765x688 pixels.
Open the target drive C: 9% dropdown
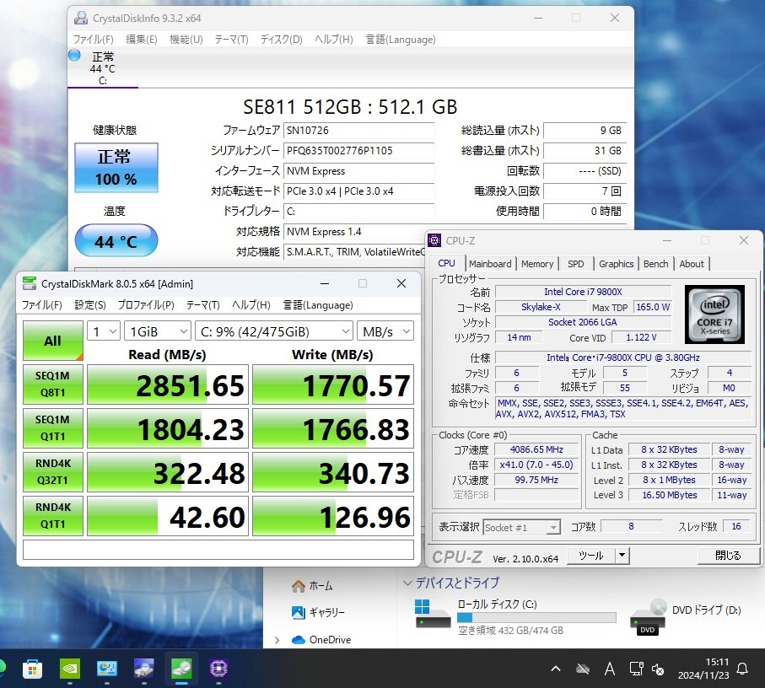click(x=274, y=331)
